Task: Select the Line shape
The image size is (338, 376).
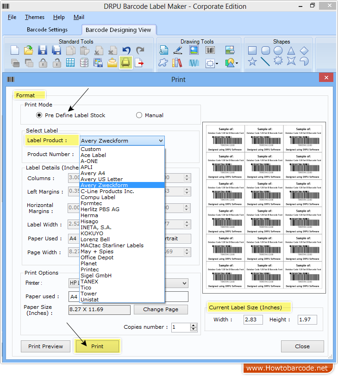Action: [265, 62]
